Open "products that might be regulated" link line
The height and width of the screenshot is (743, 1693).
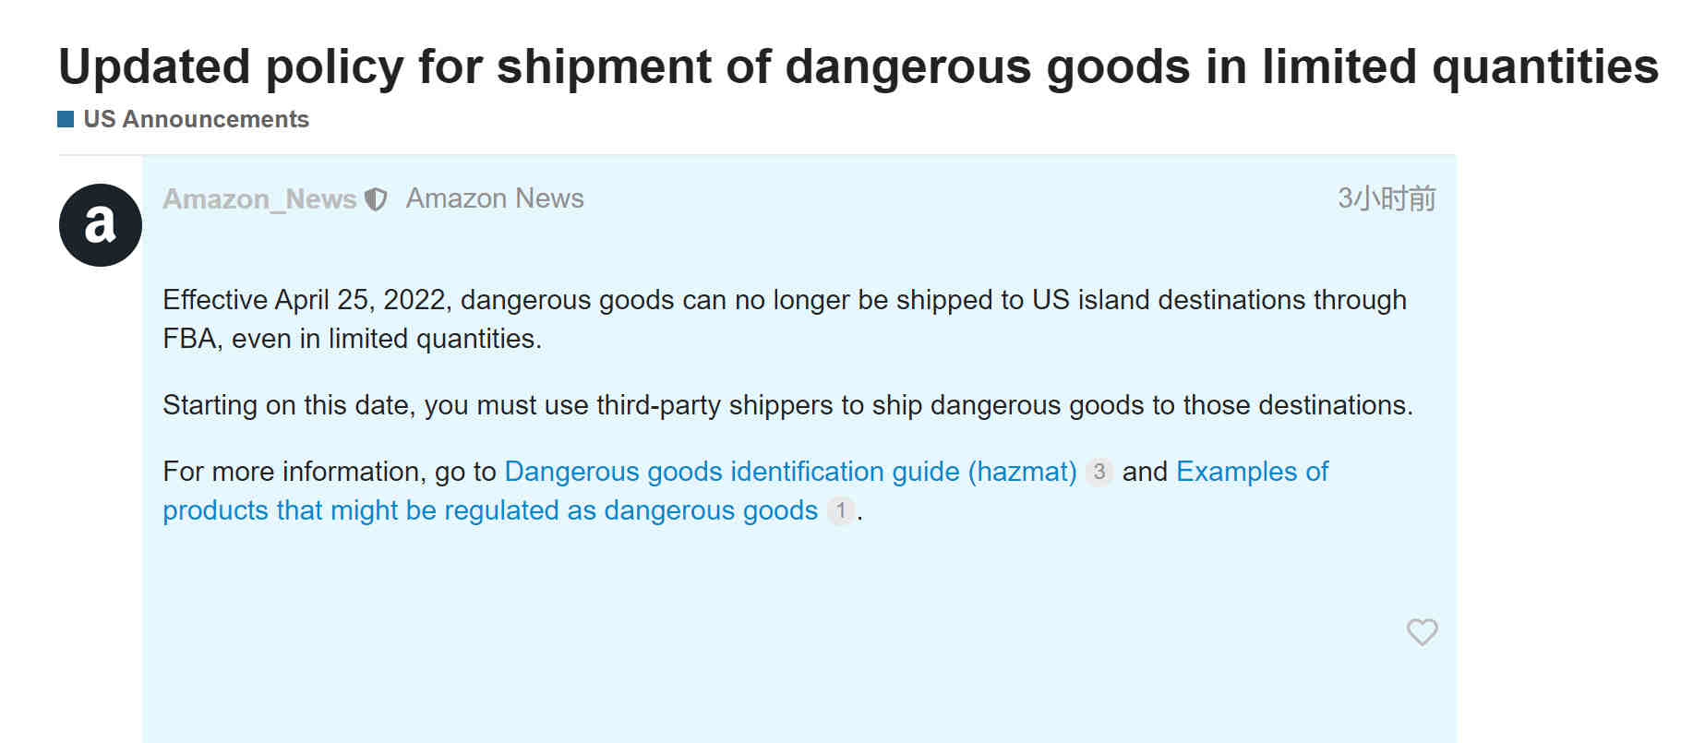click(490, 510)
